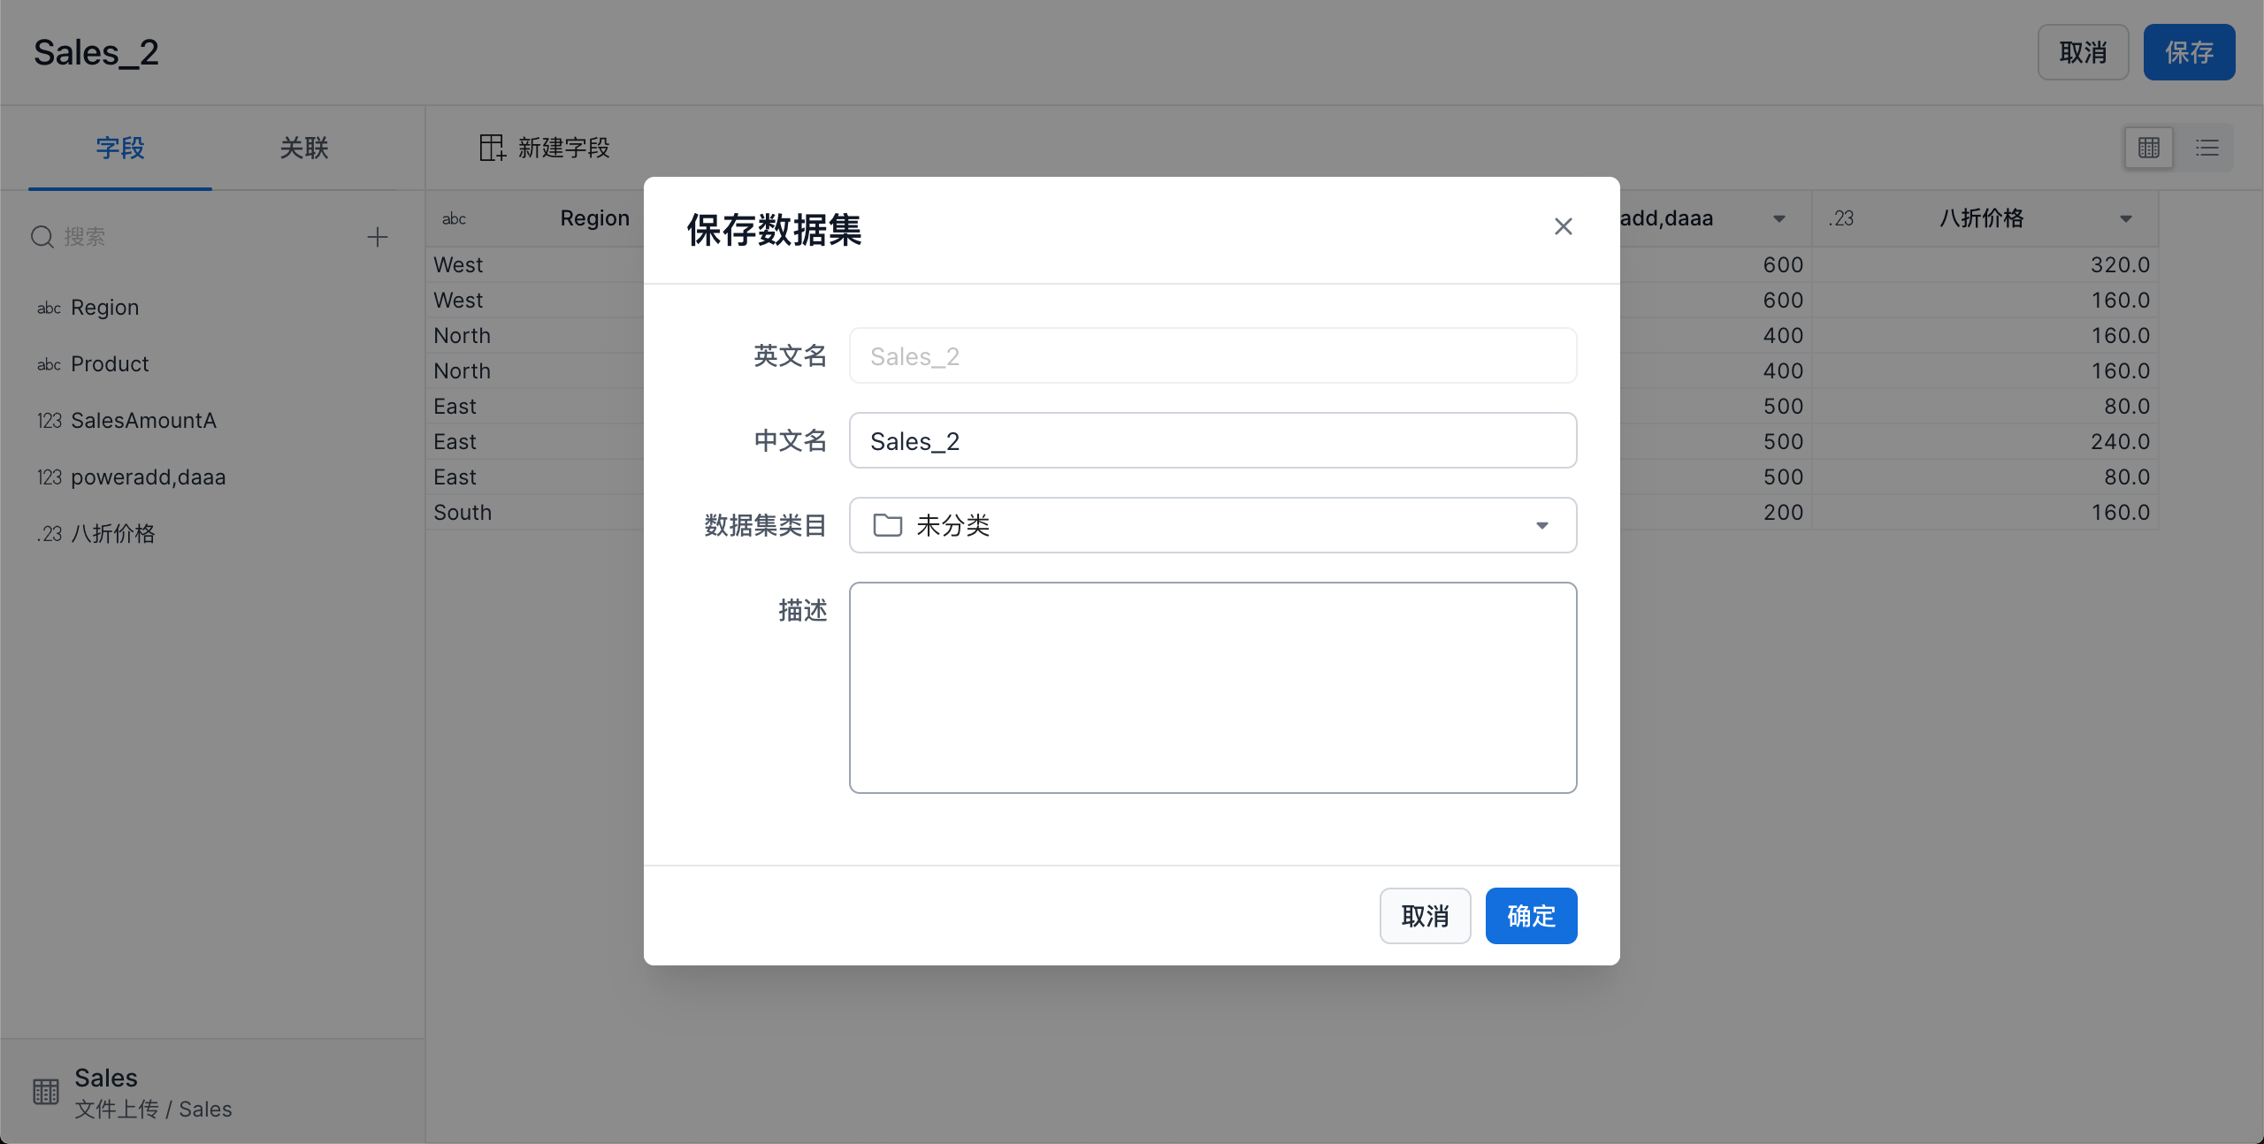The height and width of the screenshot is (1144, 2264).
Task: Close the 保存数据集 dialog with X icon
Action: point(1563,227)
